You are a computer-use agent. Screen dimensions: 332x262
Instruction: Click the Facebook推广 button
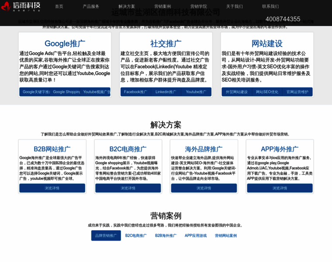coord(136,92)
